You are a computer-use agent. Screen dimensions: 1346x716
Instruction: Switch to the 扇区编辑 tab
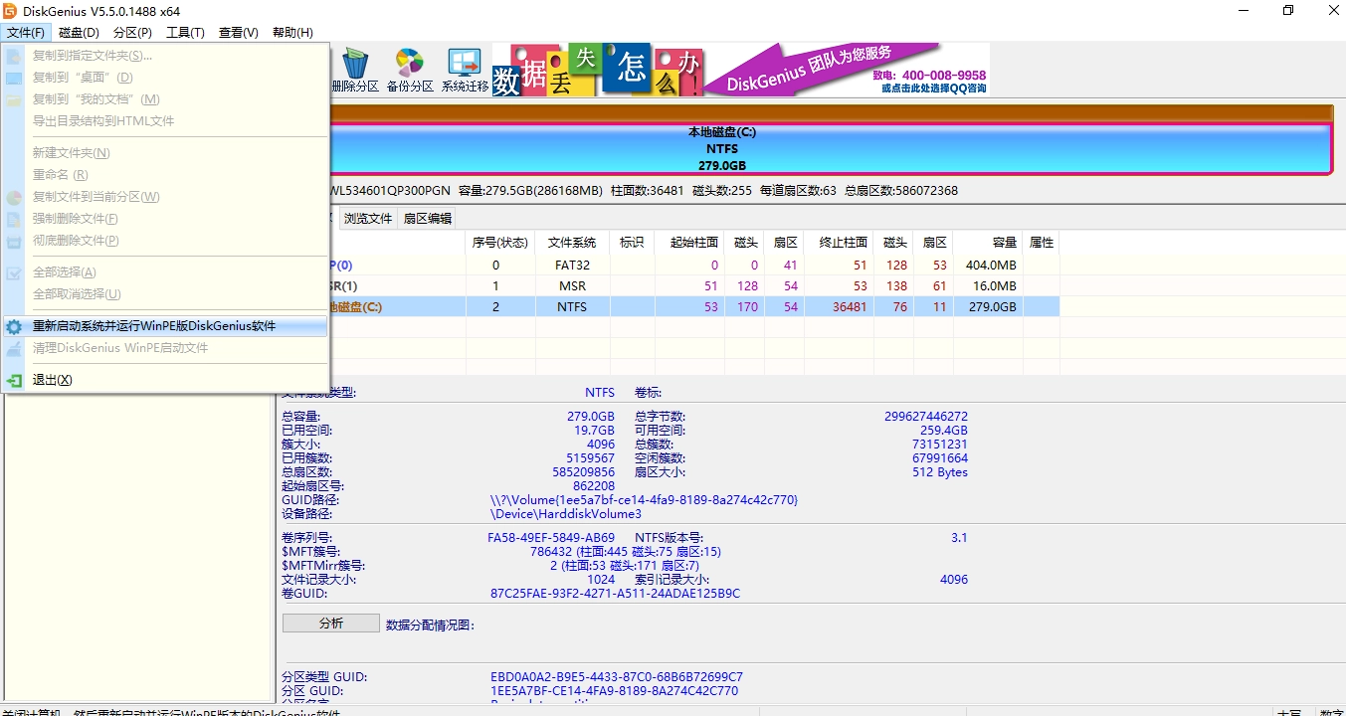[427, 219]
